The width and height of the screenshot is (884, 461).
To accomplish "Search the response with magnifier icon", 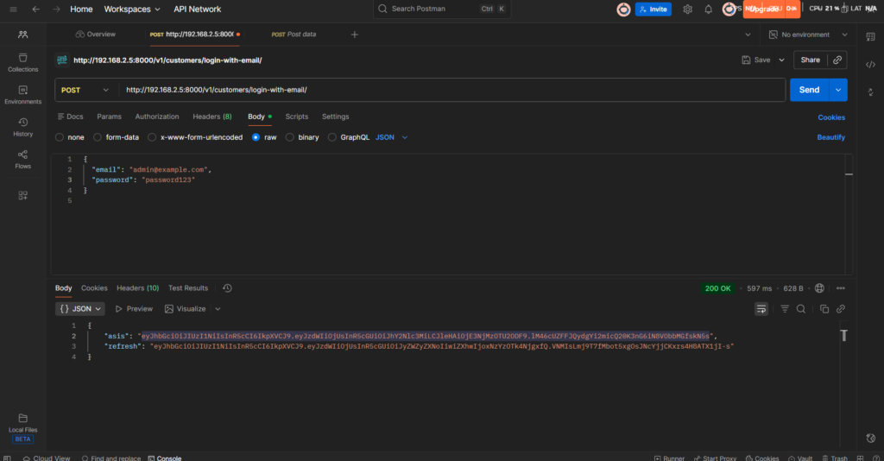I will [x=801, y=309].
